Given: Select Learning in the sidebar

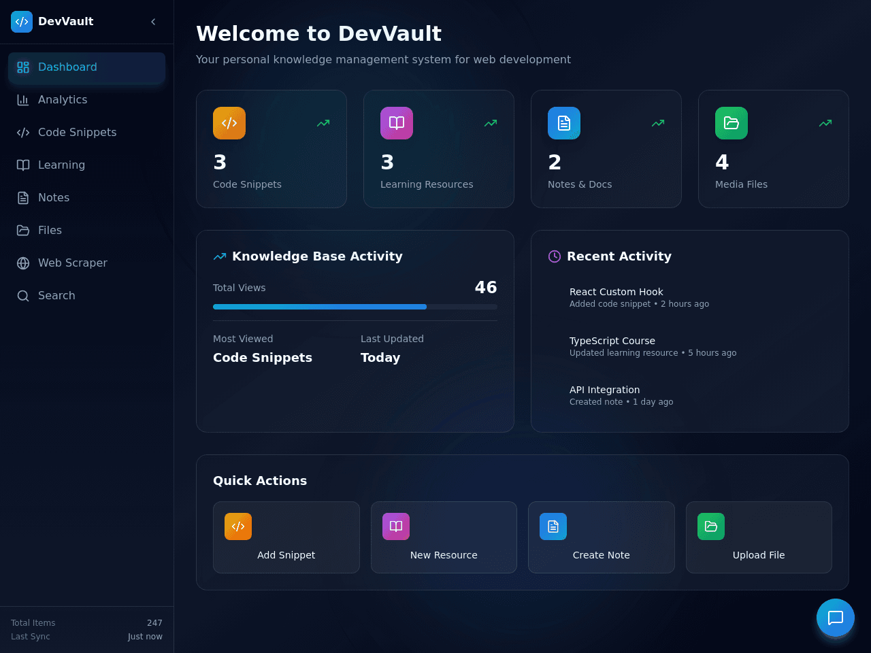Looking at the screenshot, I should pyautogui.click(x=87, y=165).
